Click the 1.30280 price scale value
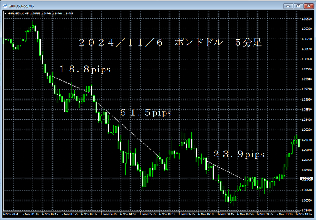Viewport: 316px width, 220px height. (307, 39)
